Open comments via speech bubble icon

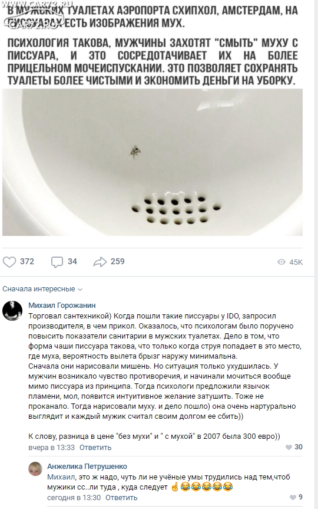coord(57,262)
